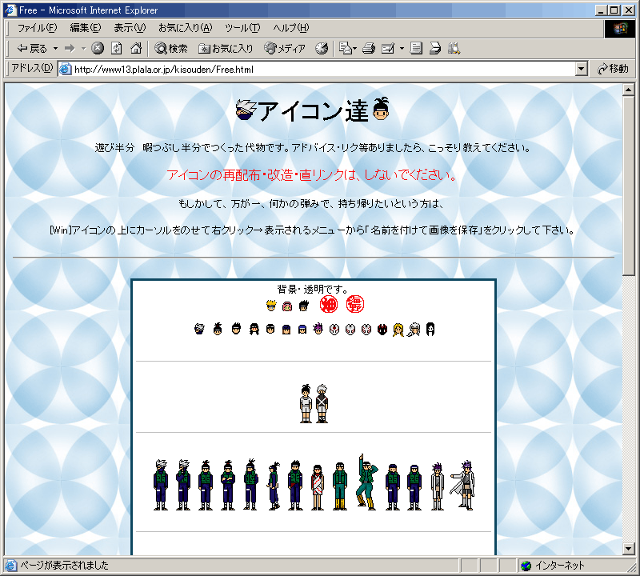This screenshot has width=640, height=576.
Task: Click the last toolbar icon with figures
Action: [454, 49]
